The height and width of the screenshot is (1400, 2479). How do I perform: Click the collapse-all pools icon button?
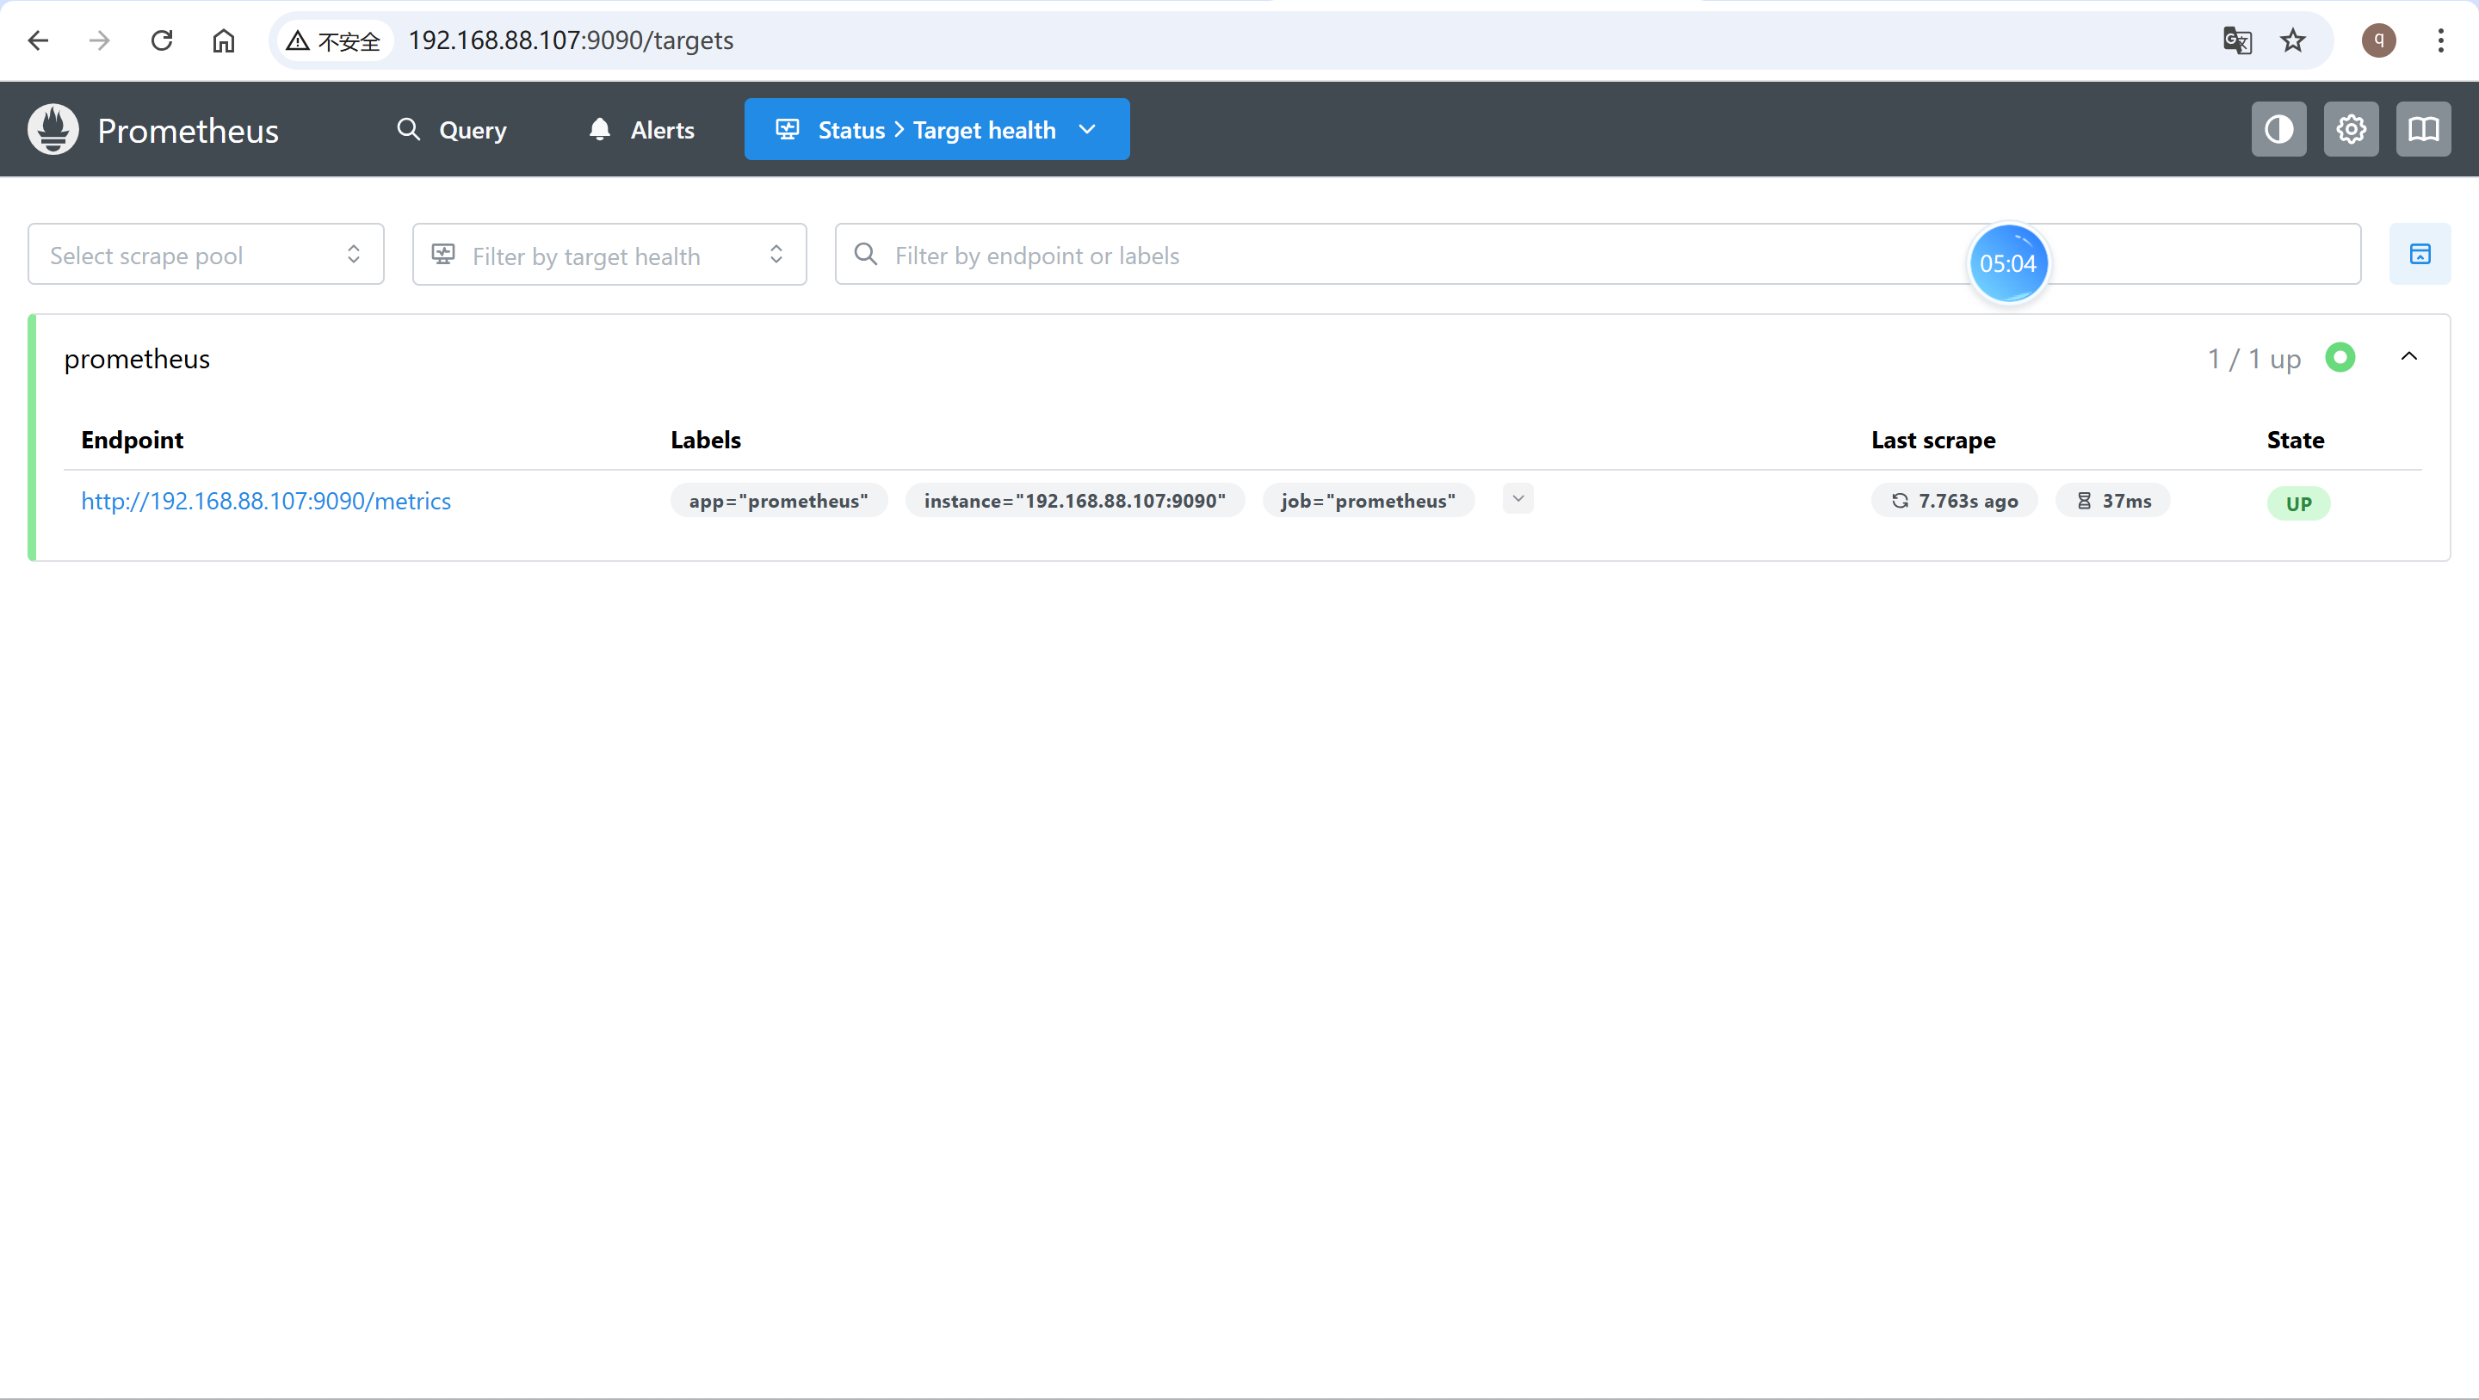pyautogui.click(x=2420, y=254)
